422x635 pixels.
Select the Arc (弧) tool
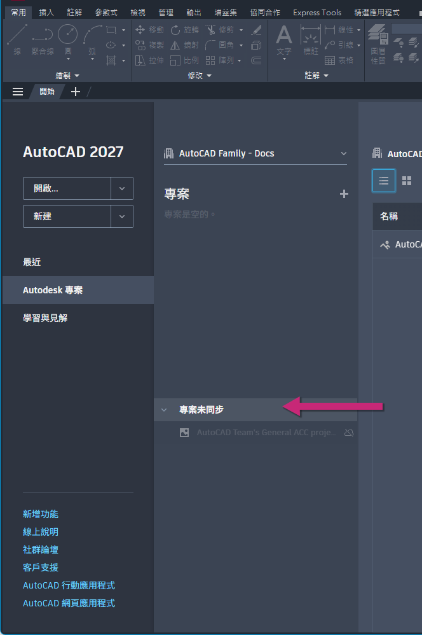tap(92, 41)
